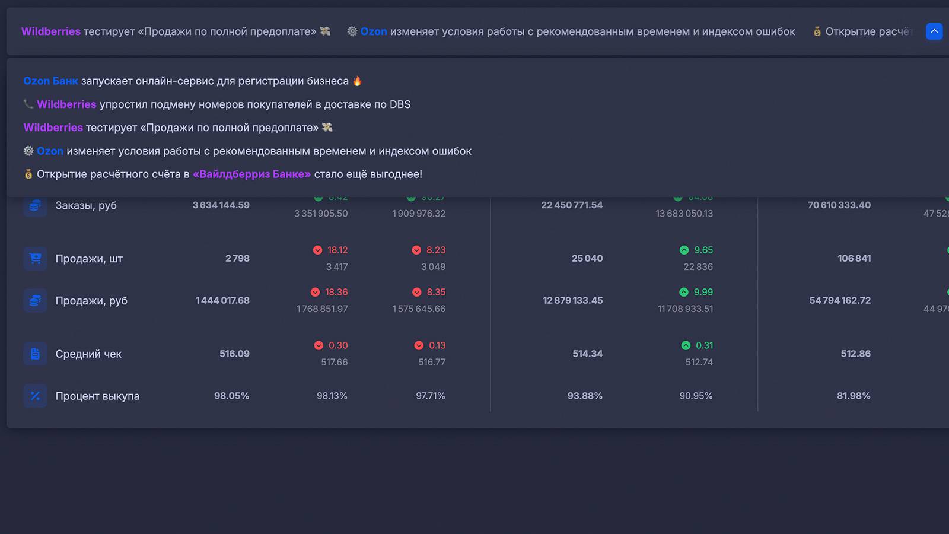
Task: Click the value 3 634 144.59
Action: [221, 205]
